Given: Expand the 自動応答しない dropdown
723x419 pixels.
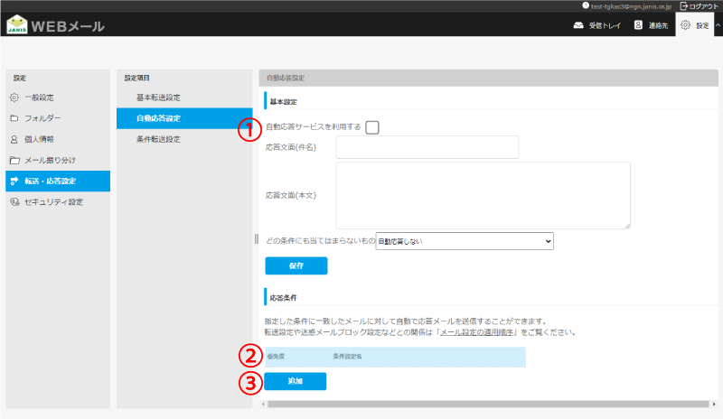Looking at the screenshot, I should pyautogui.click(x=465, y=241).
